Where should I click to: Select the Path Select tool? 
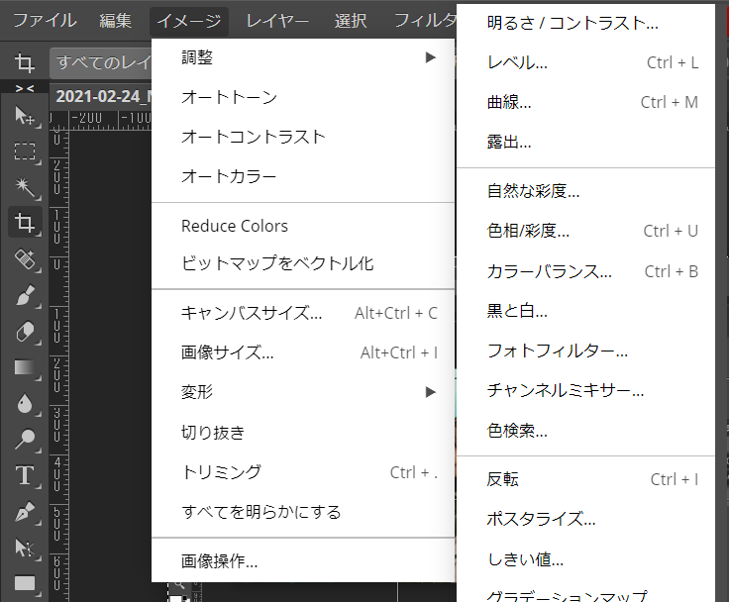[x=24, y=548]
